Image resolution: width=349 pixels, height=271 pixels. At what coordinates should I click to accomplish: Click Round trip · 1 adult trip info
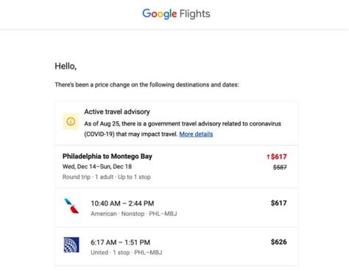click(88, 177)
